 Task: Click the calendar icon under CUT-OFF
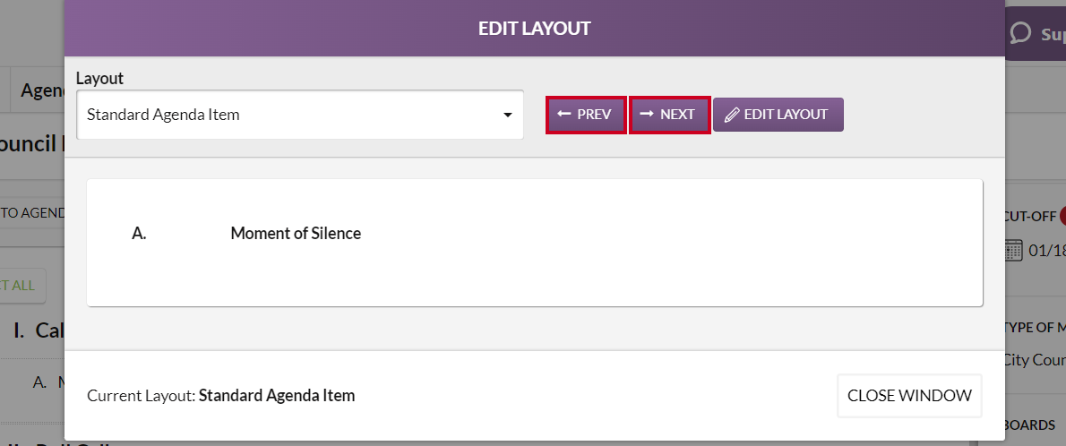(1014, 250)
